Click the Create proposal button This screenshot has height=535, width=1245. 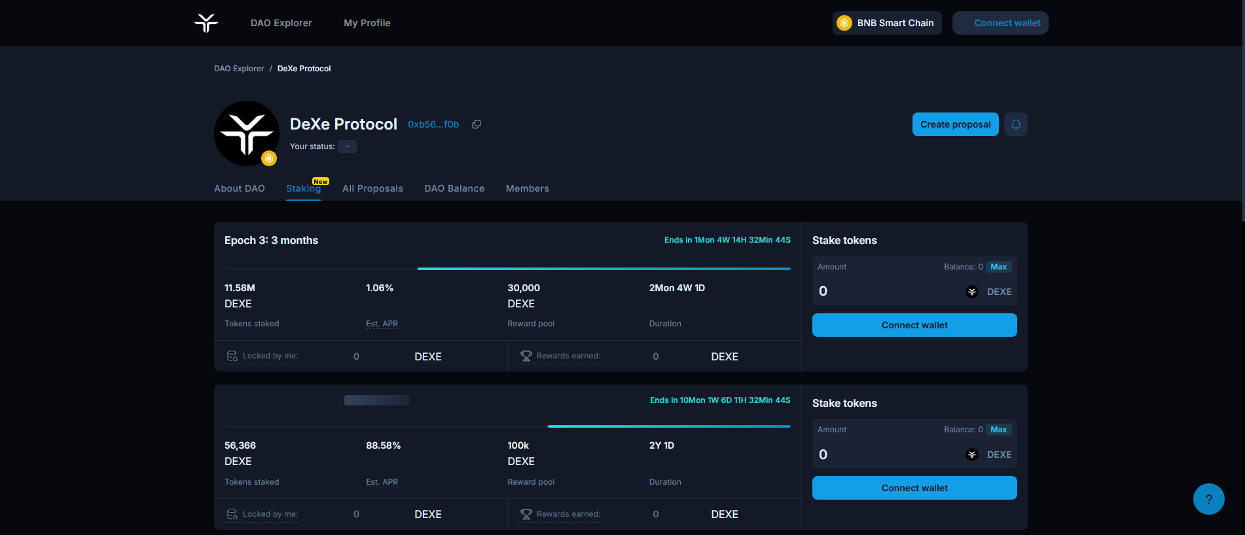coord(956,124)
